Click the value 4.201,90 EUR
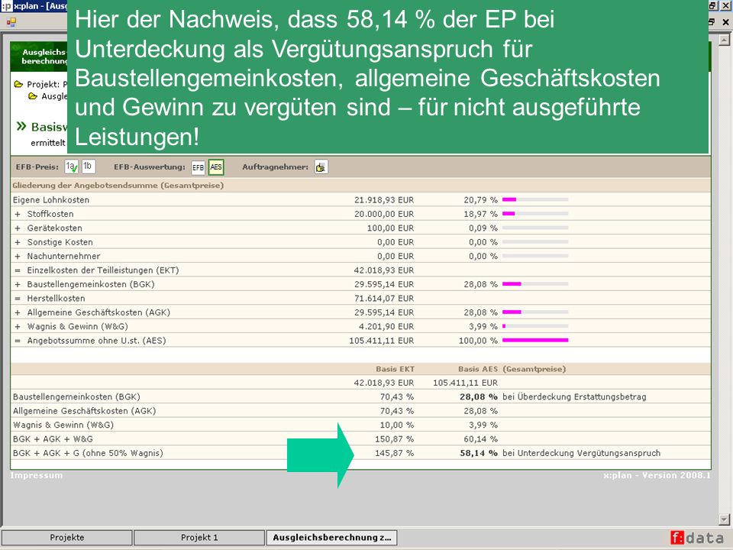 [x=386, y=326]
